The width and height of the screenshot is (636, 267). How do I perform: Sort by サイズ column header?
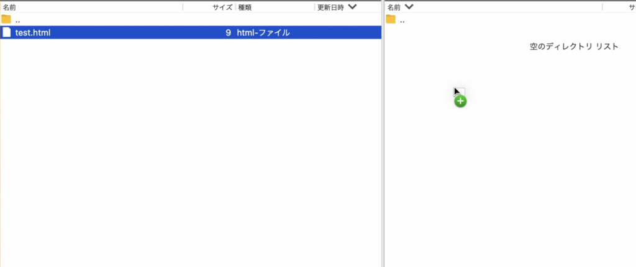coord(222,7)
